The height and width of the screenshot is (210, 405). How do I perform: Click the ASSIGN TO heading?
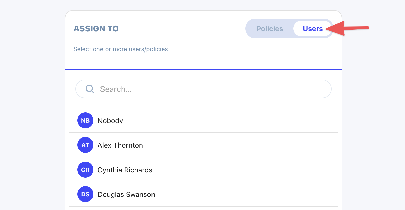point(96,29)
